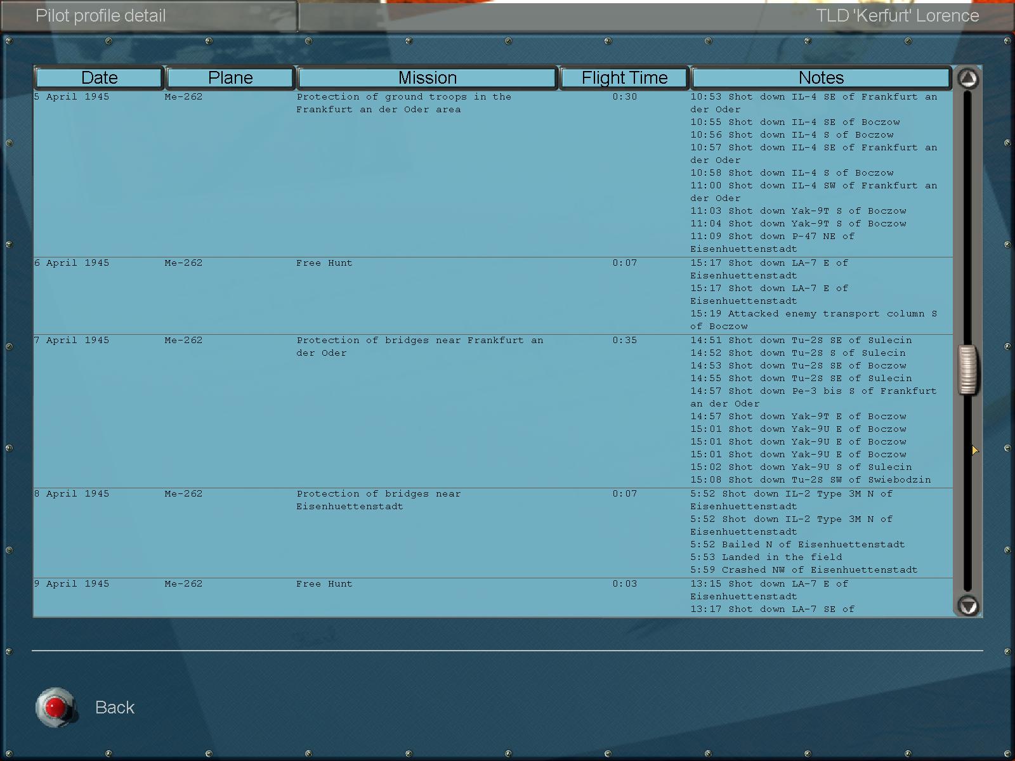Click the scroll down arrow
This screenshot has width=1015, height=761.
[x=968, y=606]
